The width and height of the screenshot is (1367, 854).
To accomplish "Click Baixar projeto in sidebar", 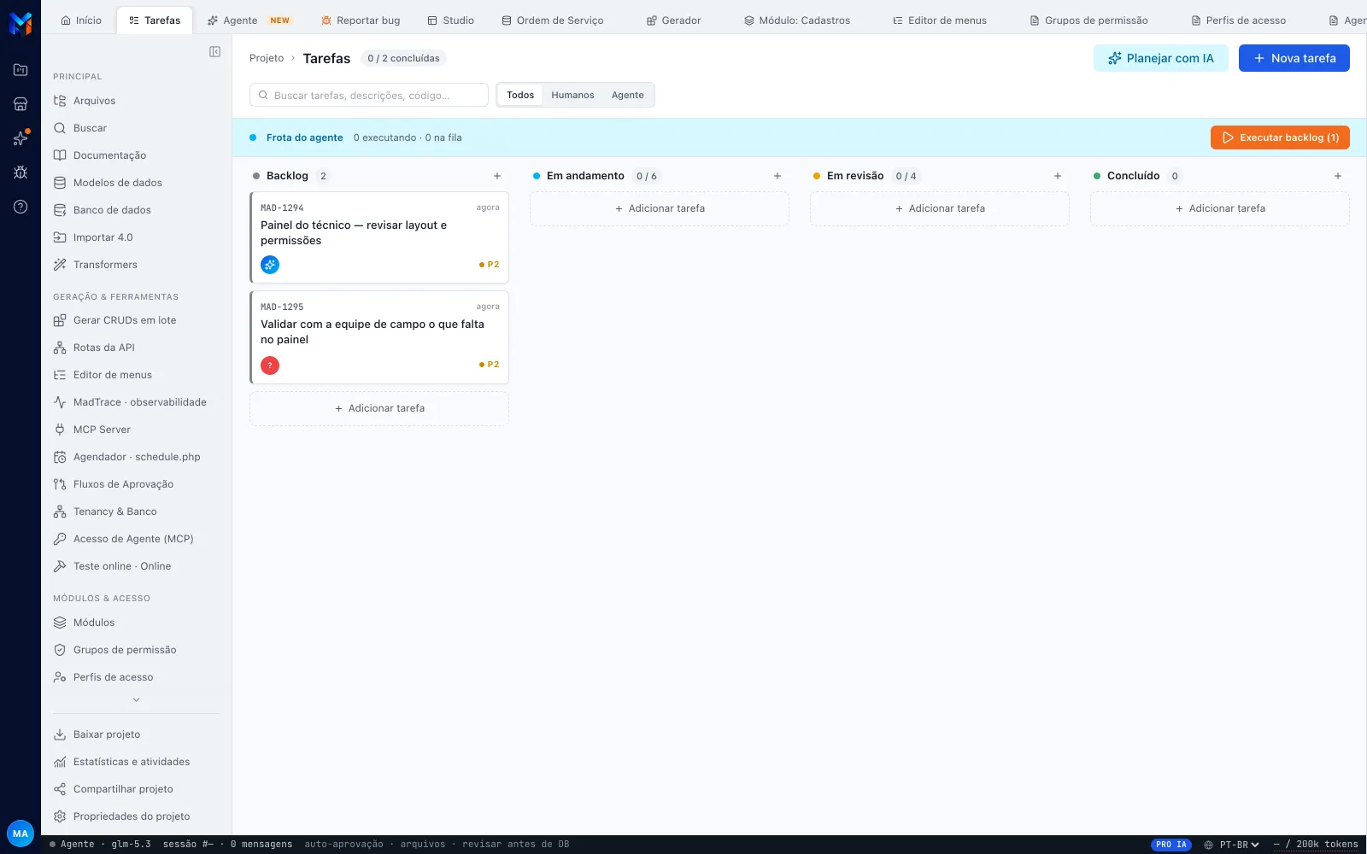I will click(136, 734).
